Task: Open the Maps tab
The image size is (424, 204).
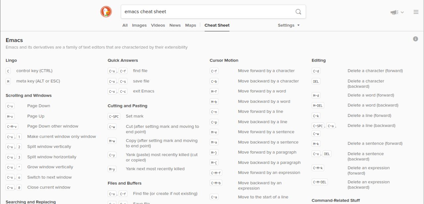Action: tap(190, 25)
